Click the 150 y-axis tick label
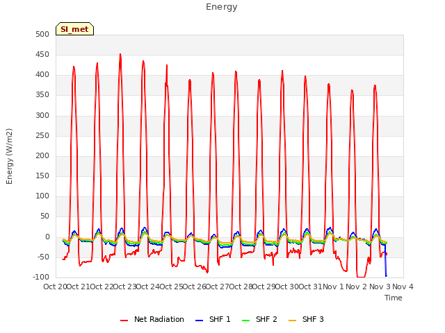The width and height of the screenshot is (445, 333). [x=42, y=176]
